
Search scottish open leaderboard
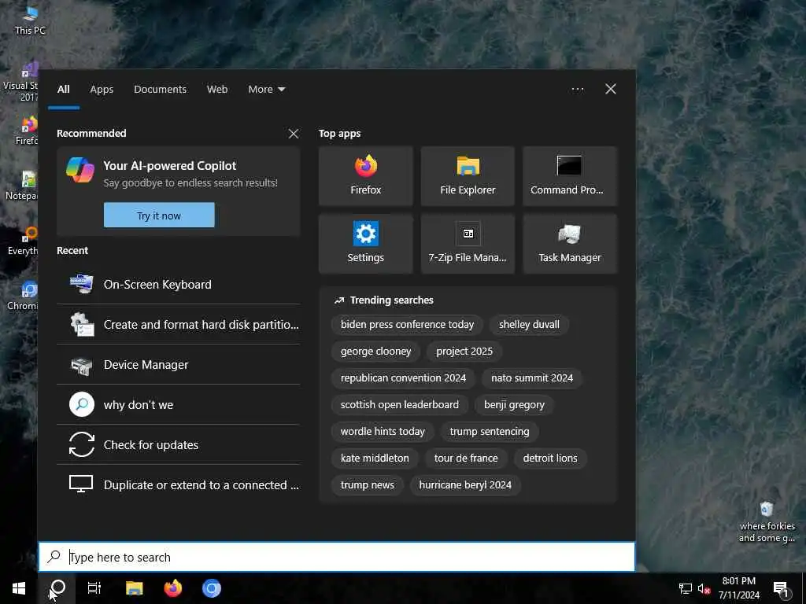pyautogui.click(x=399, y=405)
